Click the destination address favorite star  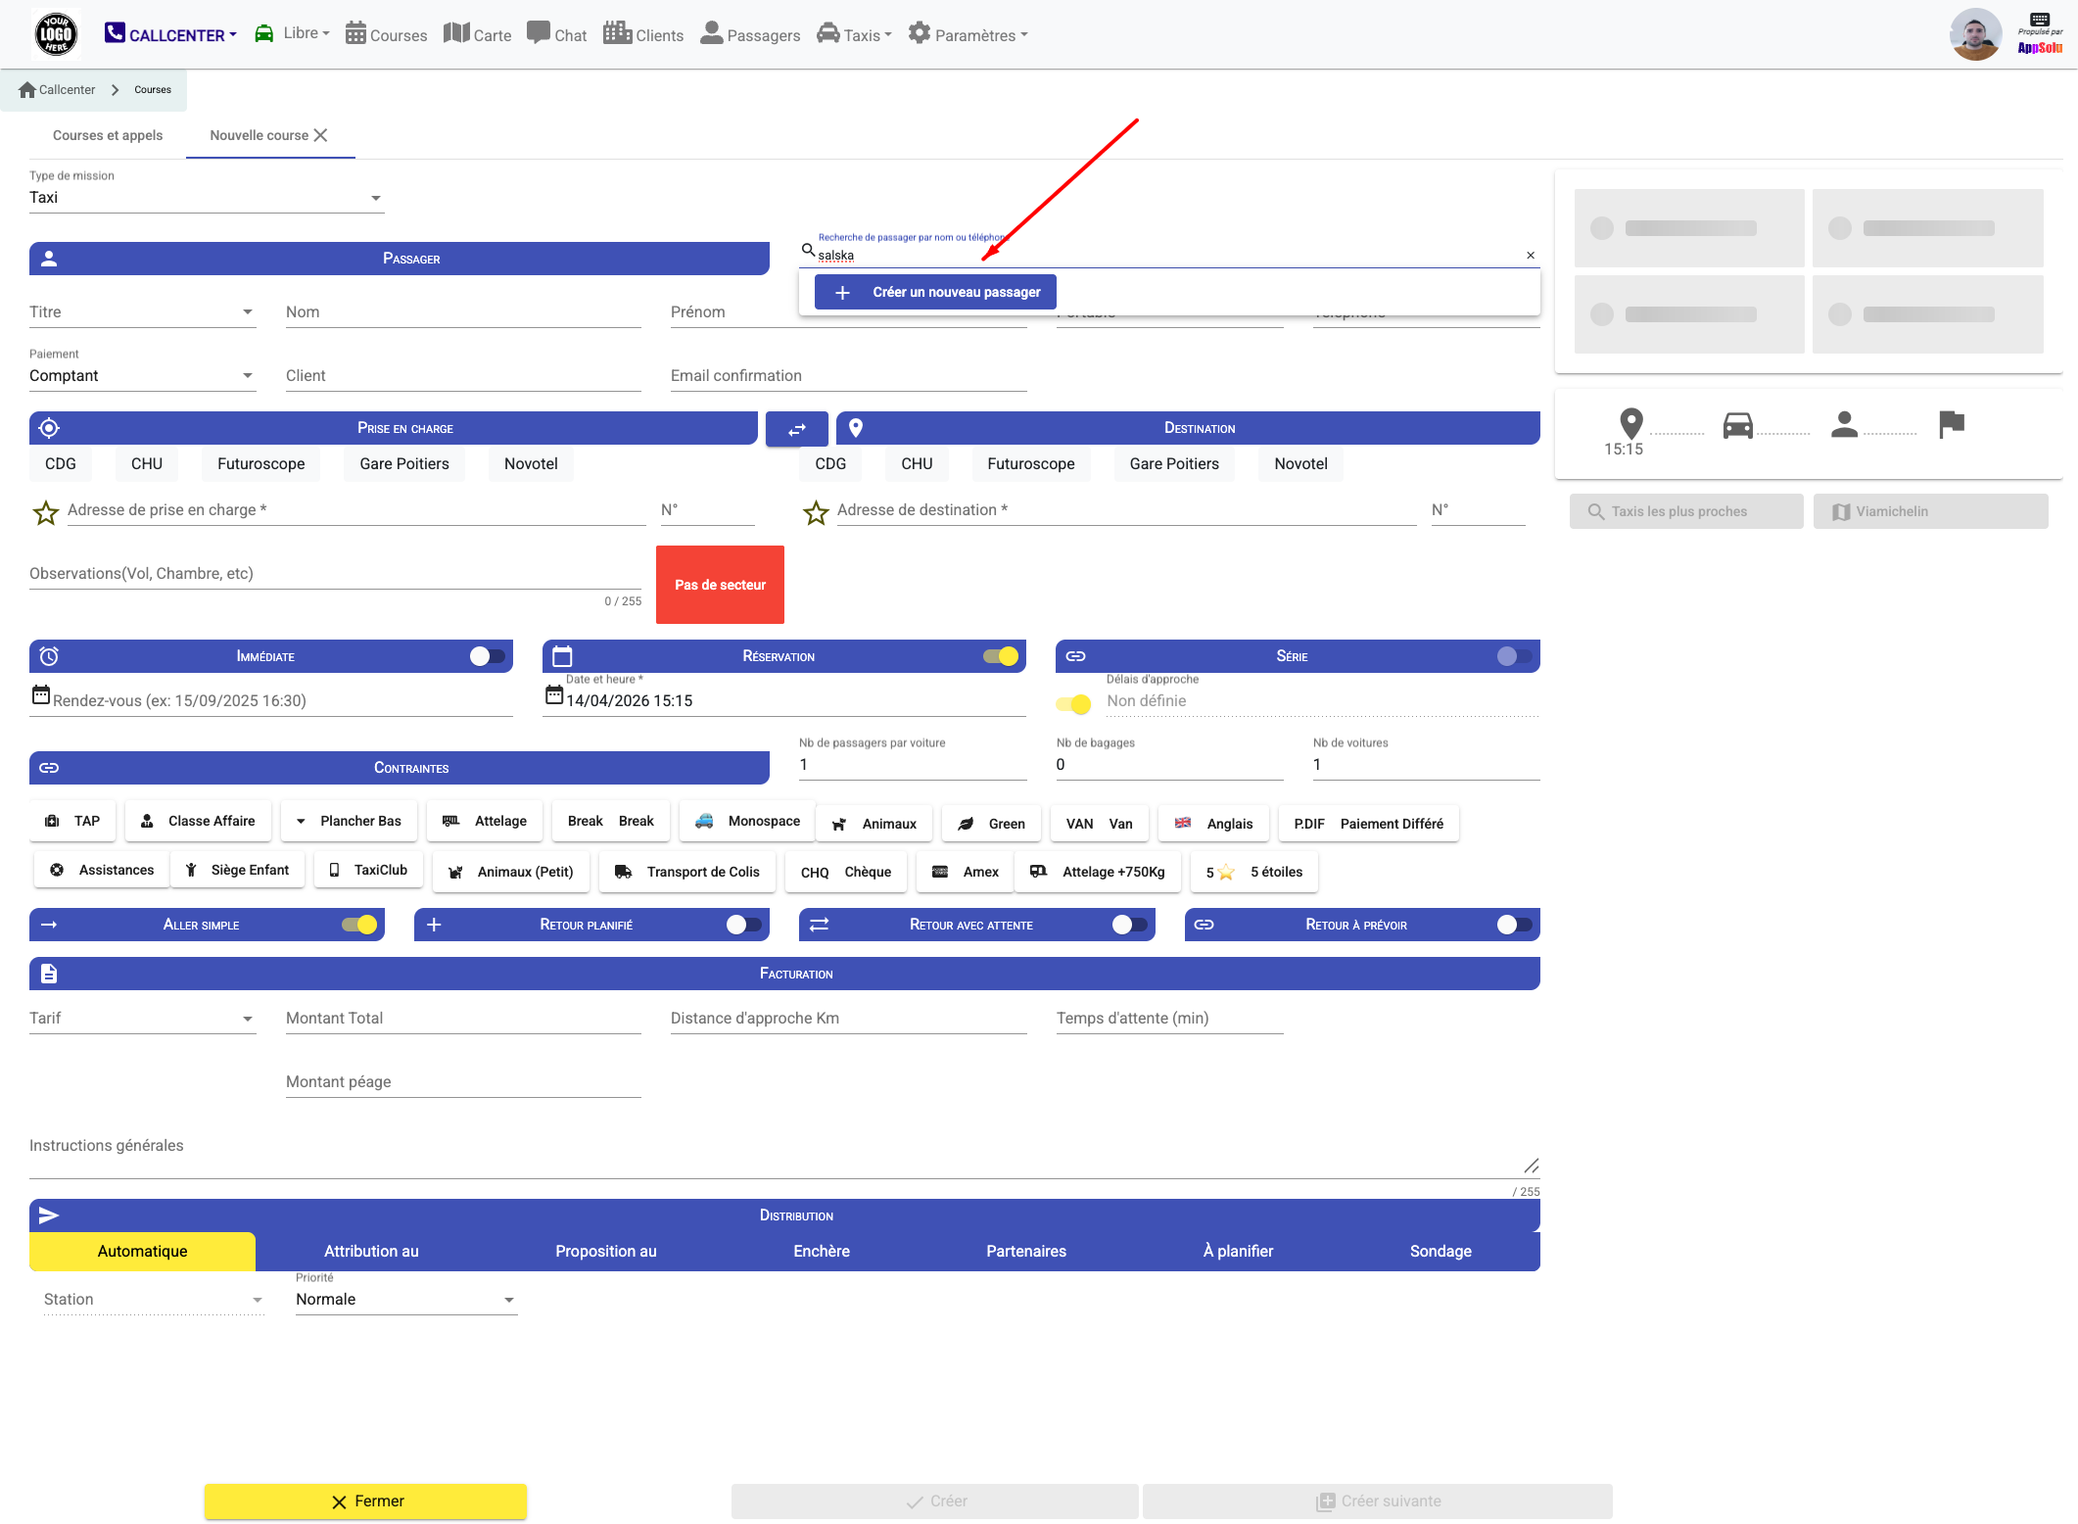point(816,512)
